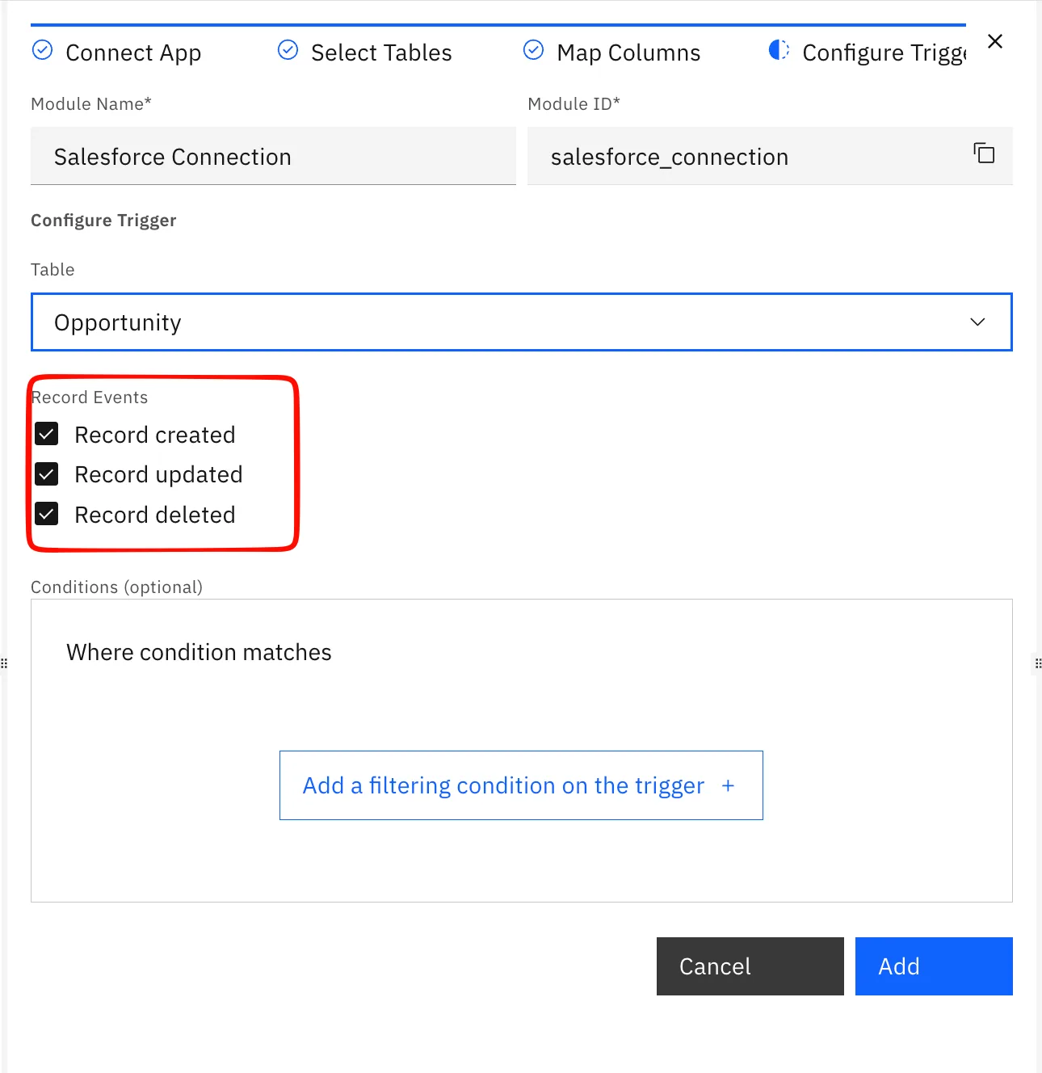Click the Record deleted label

[155, 515]
